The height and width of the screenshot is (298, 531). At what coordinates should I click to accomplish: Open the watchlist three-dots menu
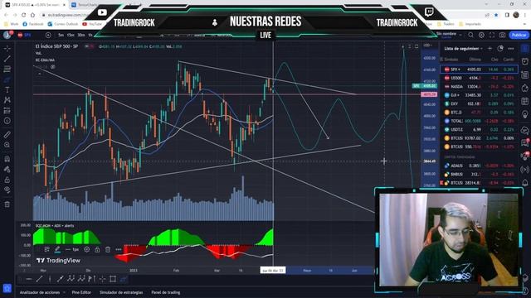511,49
